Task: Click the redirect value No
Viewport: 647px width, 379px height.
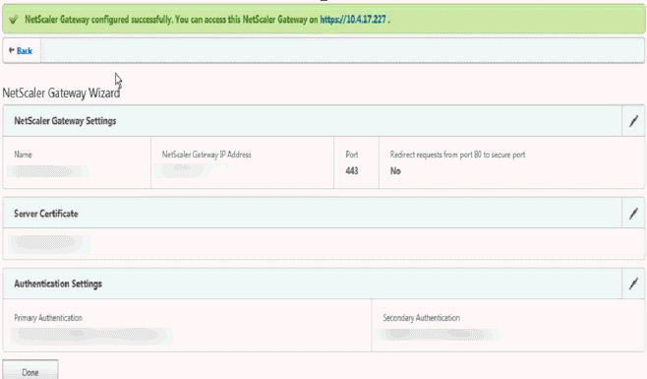Action: [395, 170]
